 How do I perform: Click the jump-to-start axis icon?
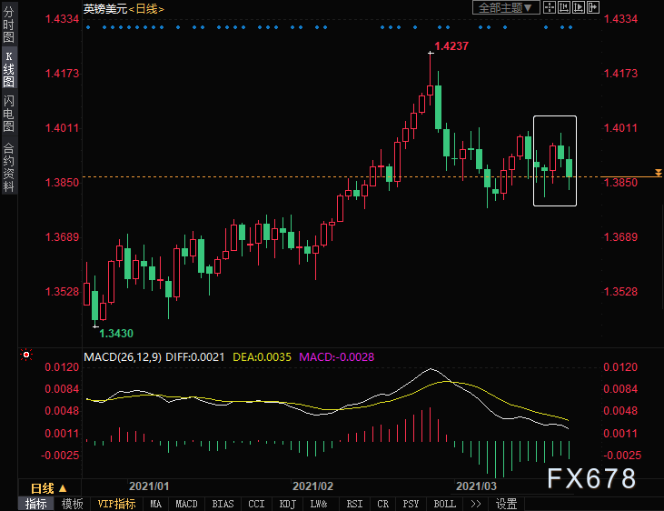tap(564, 7)
